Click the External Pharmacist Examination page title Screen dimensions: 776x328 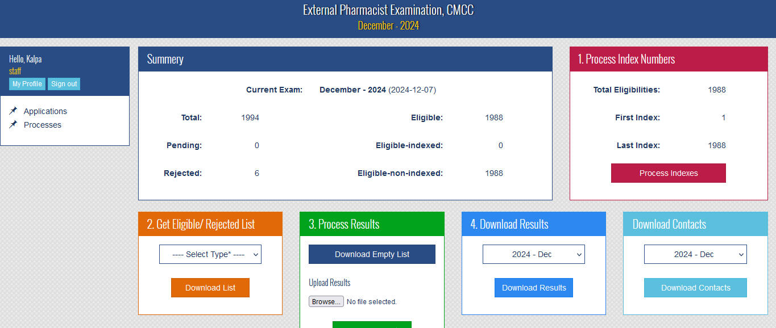click(x=388, y=10)
